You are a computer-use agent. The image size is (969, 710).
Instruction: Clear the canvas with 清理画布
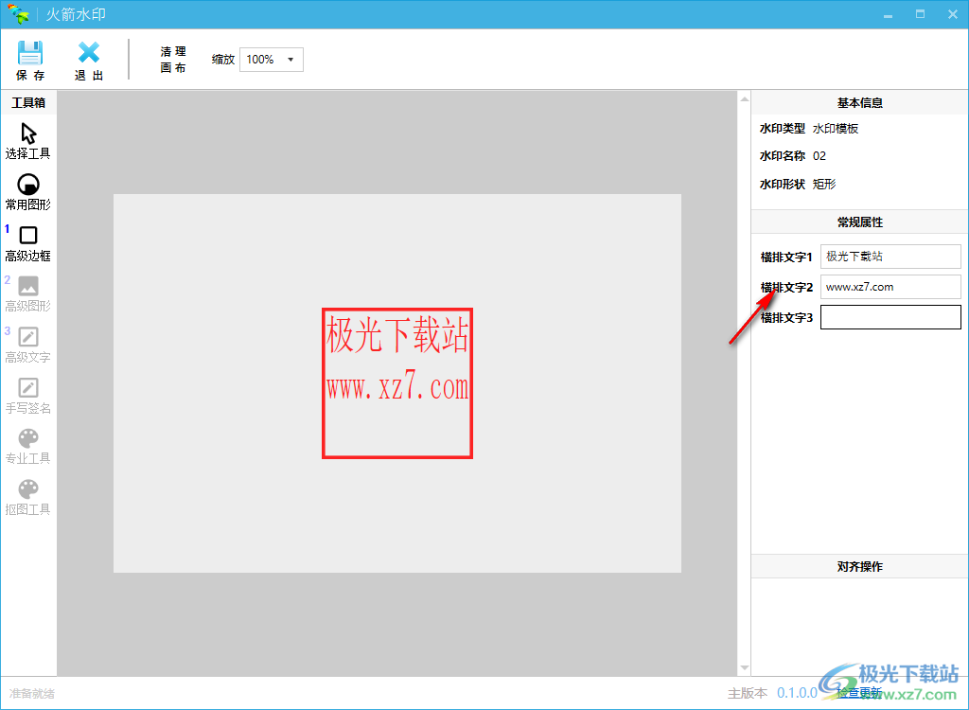tap(172, 59)
